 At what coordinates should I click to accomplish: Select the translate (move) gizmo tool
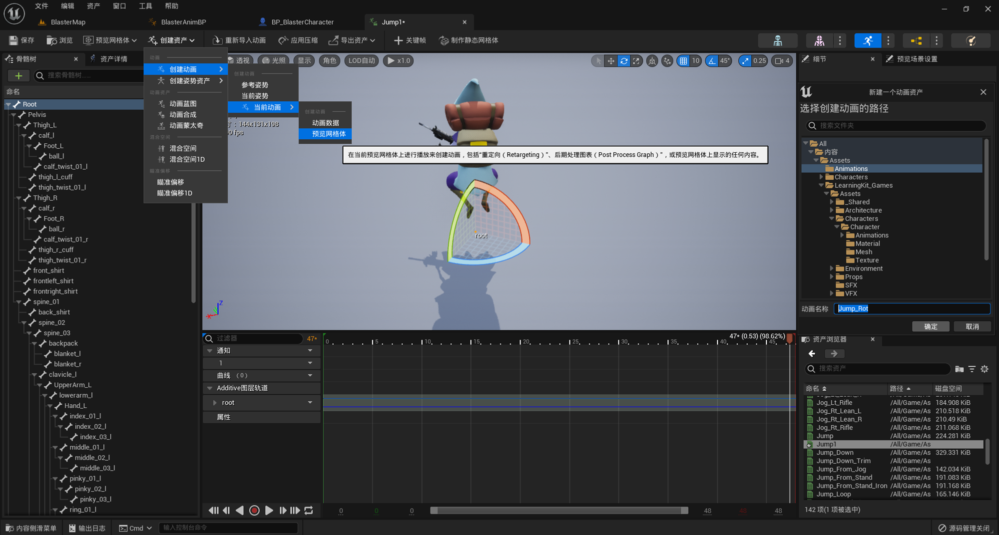(x=610, y=61)
